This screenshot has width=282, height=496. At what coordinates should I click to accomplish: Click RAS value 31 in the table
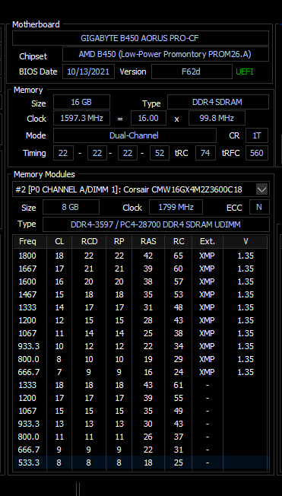tap(148, 307)
